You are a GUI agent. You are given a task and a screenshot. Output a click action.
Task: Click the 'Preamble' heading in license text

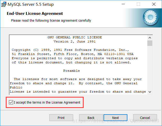pyautogui.click(x=72, y=71)
